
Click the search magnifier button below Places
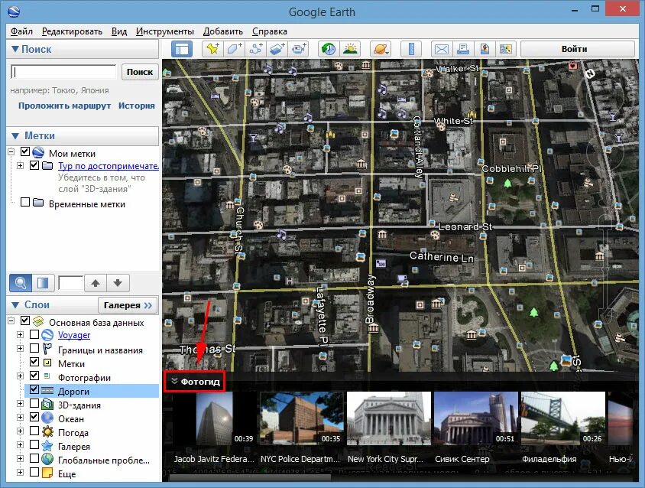click(x=20, y=283)
